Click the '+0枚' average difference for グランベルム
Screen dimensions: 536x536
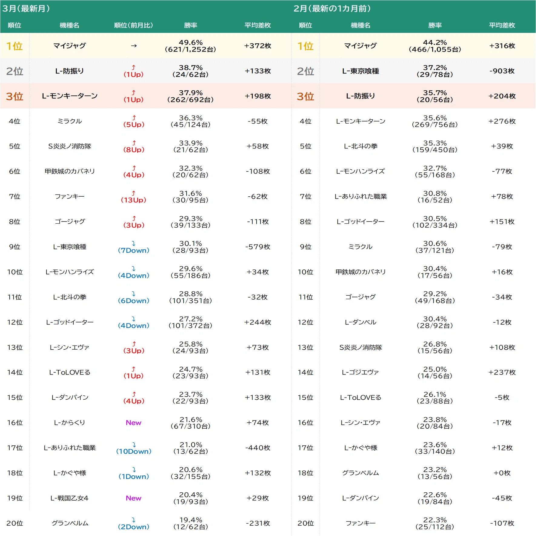pos(502,473)
